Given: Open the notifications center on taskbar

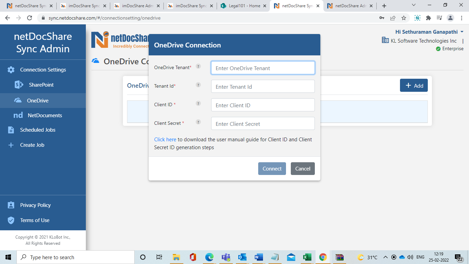Looking at the screenshot, I should (458, 257).
